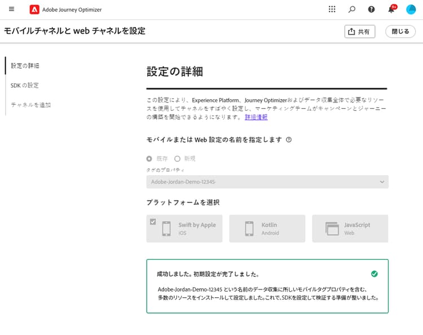The width and height of the screenshot is (423, 335).
Task: Click the 設定の詳細 main heading
Action: click(x=175, y=72)
